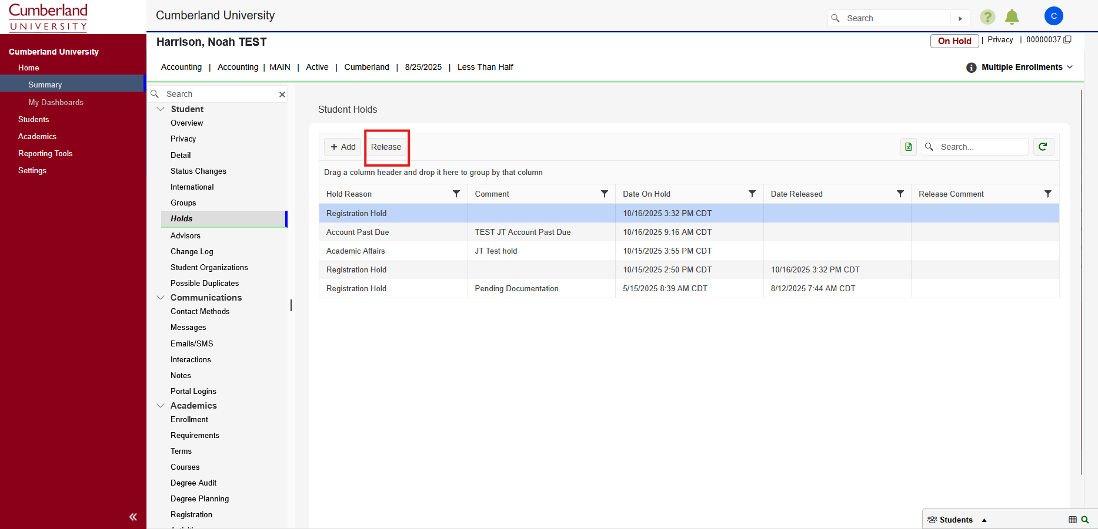
Task: Sort by Date Released column header
Action: click(797, 194)
